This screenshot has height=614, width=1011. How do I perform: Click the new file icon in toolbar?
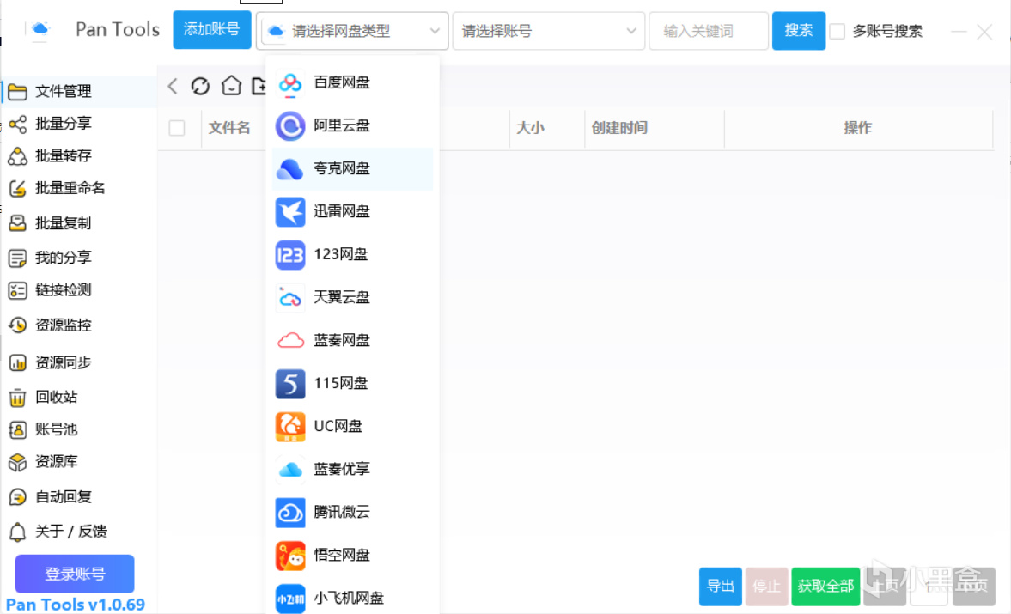(x=259, y=86)
